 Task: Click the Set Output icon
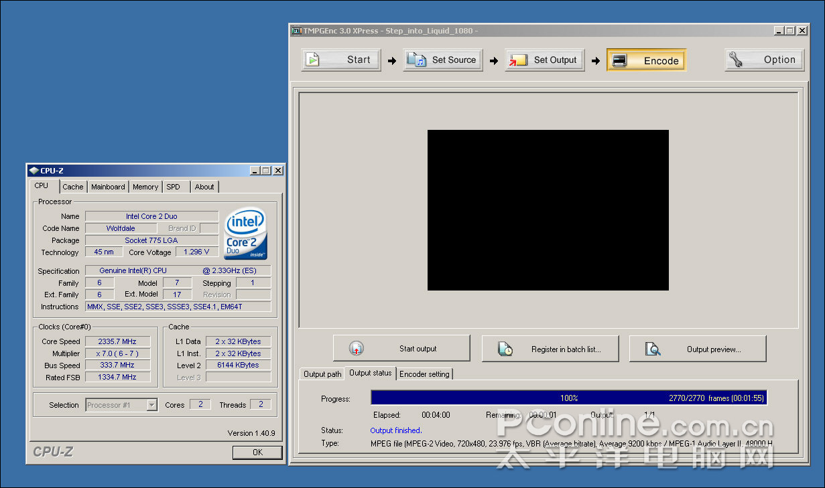517,60
